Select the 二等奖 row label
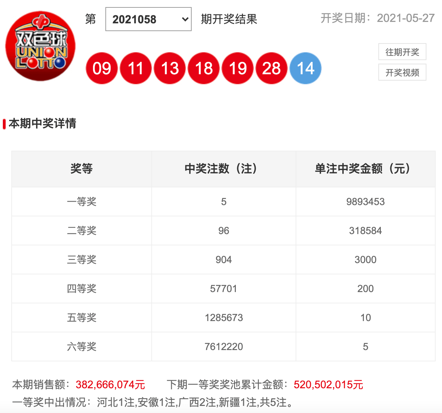This screenshot has width=442, height=413. pos(82,231)
